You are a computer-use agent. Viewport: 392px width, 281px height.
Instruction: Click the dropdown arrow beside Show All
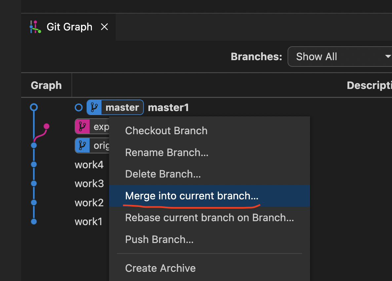pyautogui.click(x=388, y=57)
